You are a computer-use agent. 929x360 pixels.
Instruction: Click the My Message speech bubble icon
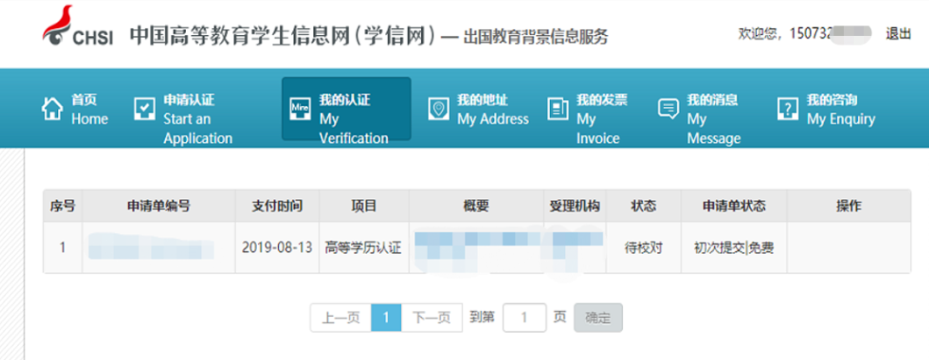click(x=668, y=109)
